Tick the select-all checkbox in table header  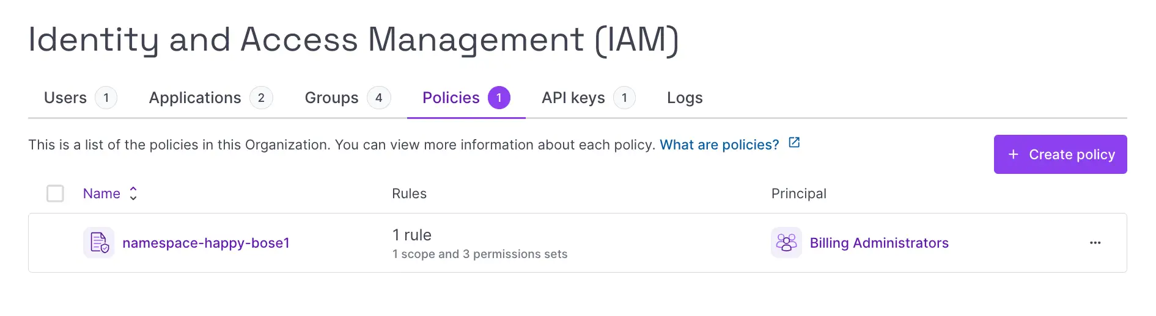pos(56,193)
